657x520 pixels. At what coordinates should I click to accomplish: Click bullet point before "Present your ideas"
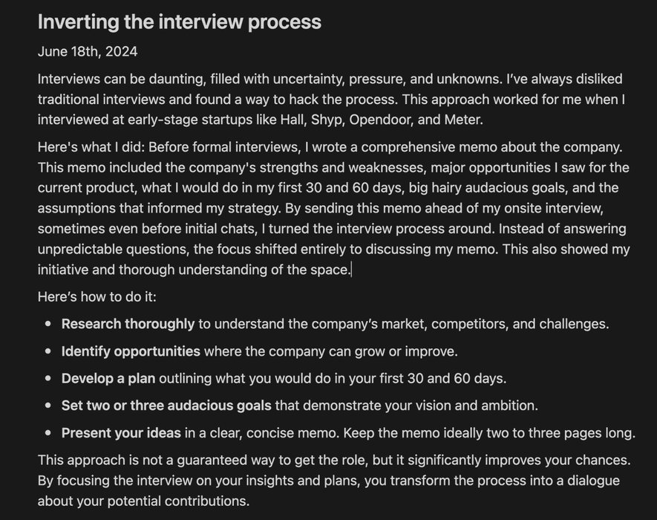pos(48,433)
